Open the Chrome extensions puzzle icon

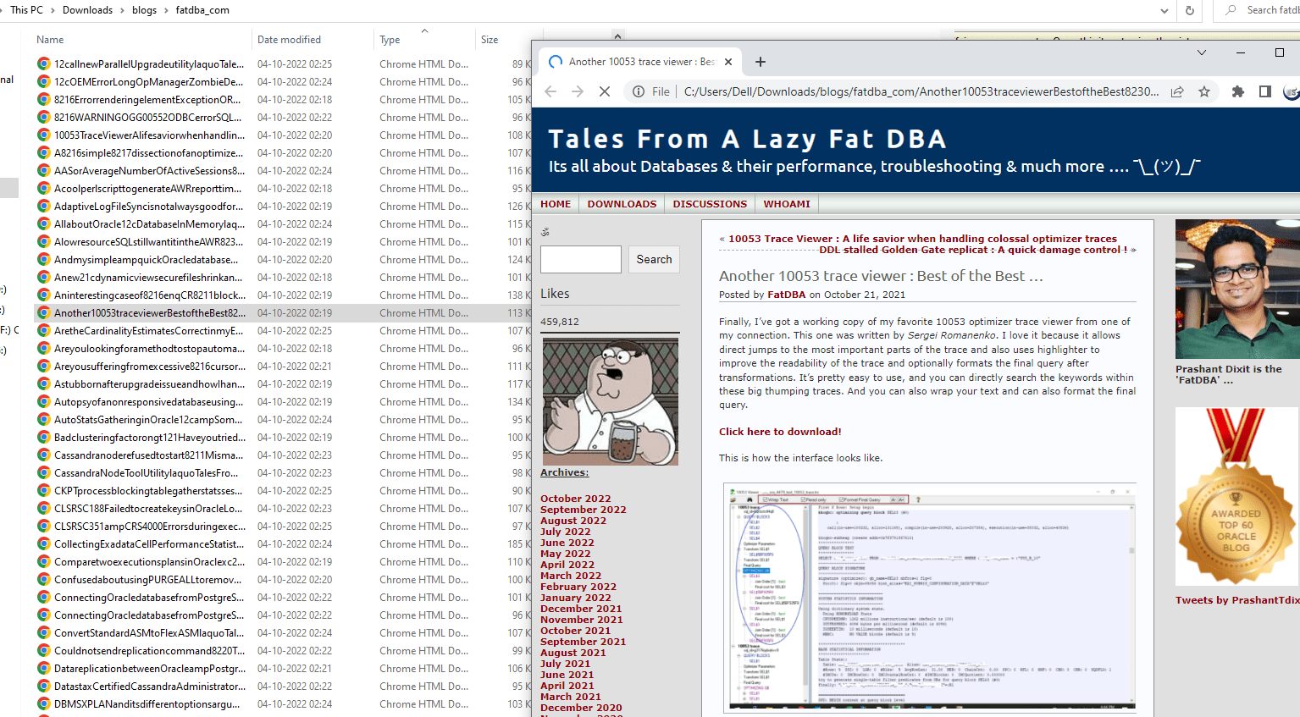[x=1238, y=91]
